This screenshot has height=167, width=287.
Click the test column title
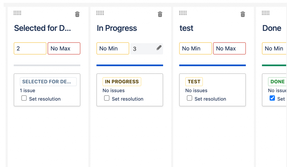(186, 28)
